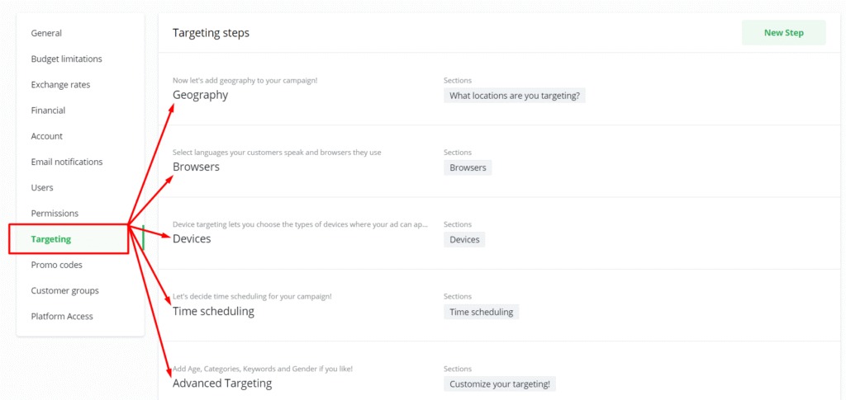Select Users in the sidebar menu

pyautogui.click(x=42, y=188)
